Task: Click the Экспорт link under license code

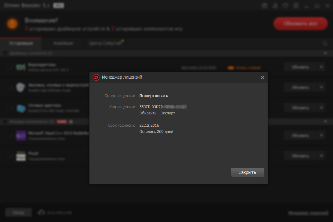Action: pos(168,113)
